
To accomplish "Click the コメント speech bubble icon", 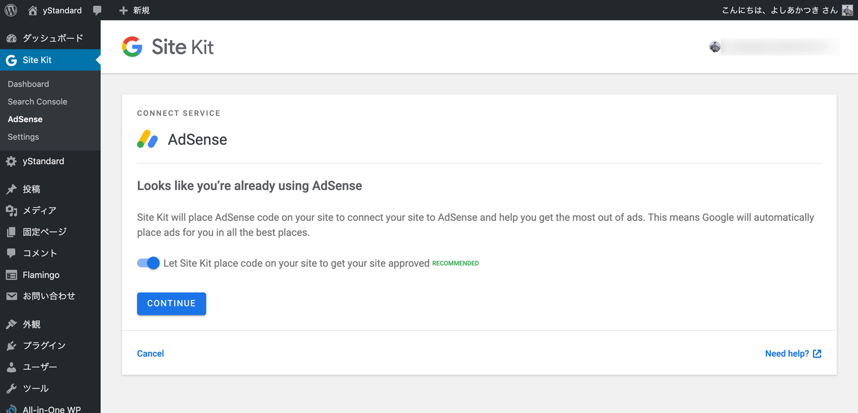I will coord(11,253).
